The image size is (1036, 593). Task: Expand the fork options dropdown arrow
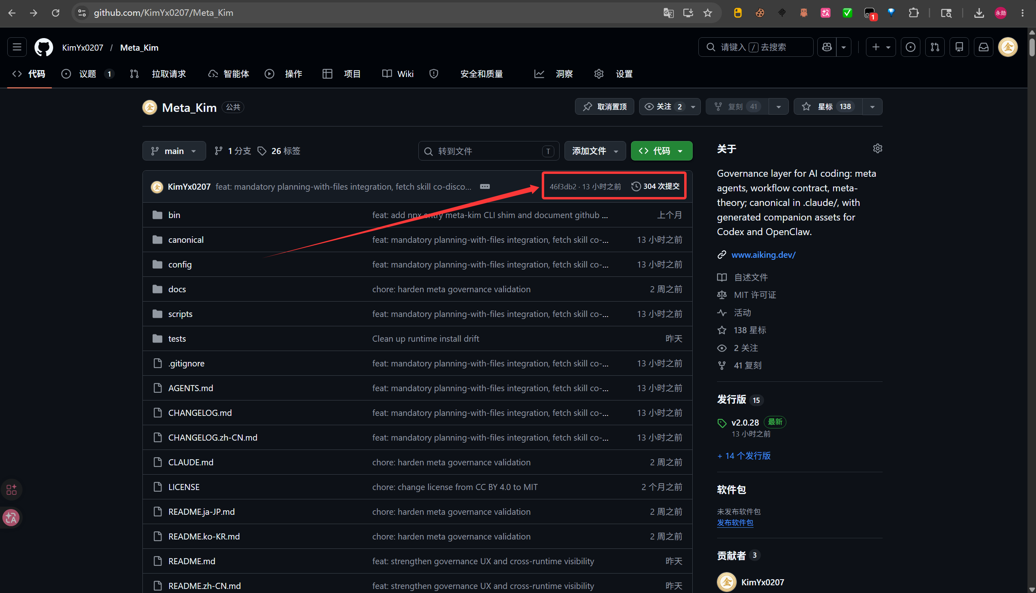779,107
